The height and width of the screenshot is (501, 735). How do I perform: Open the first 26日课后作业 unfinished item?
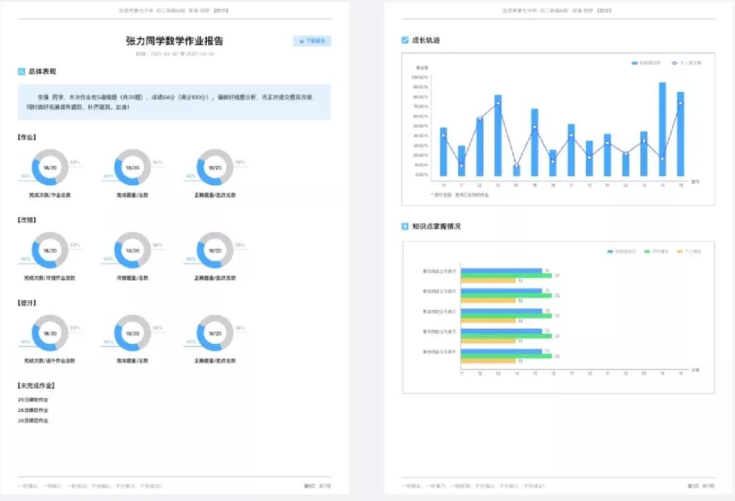(33, 400)
